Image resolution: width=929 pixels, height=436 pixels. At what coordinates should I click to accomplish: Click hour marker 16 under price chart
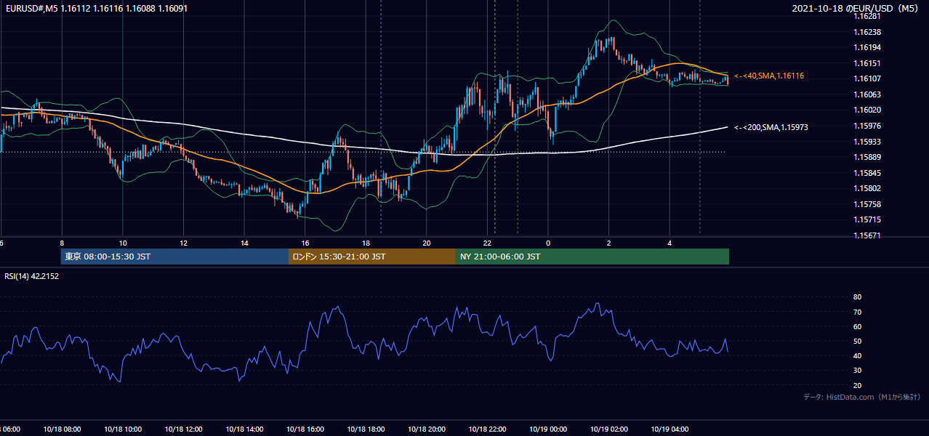[x=305, y=243]
